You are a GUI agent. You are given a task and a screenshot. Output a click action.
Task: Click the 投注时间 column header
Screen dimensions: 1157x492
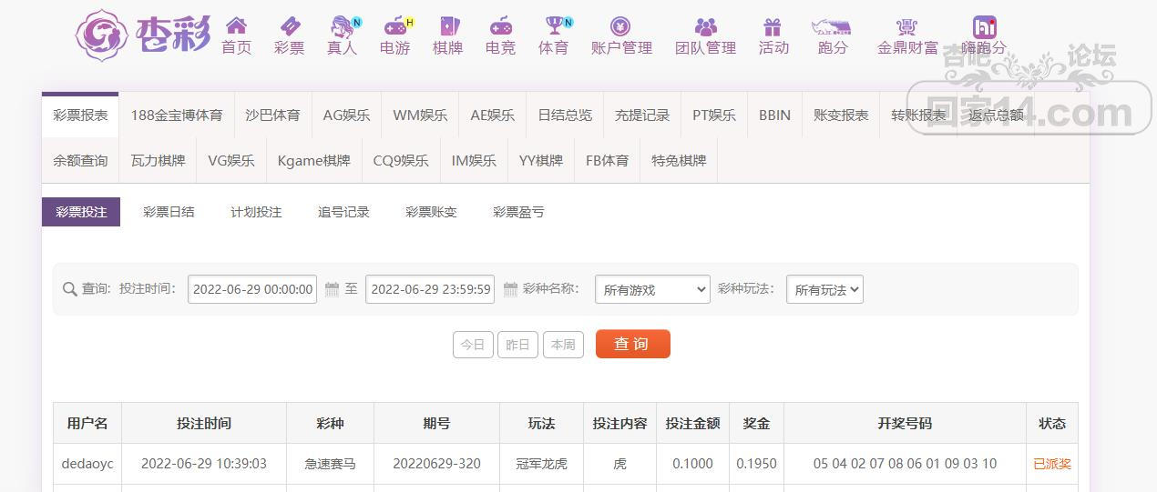click(x=204, y=424)
